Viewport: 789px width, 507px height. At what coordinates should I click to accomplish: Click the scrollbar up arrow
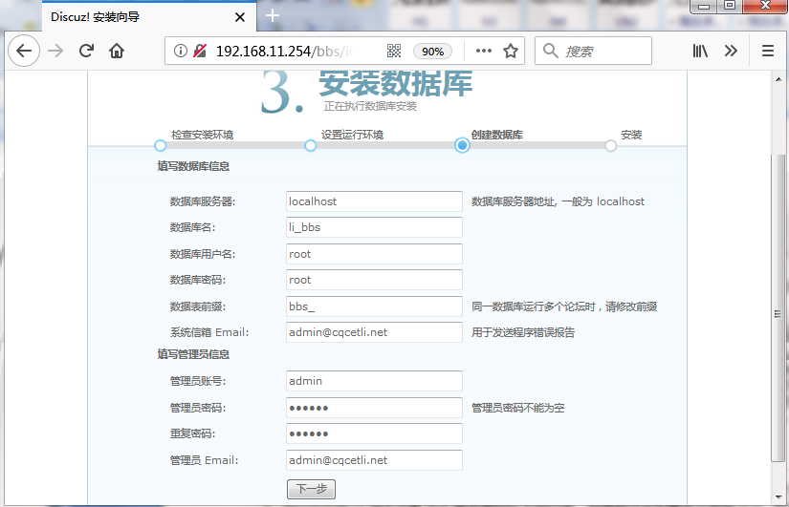778,79
